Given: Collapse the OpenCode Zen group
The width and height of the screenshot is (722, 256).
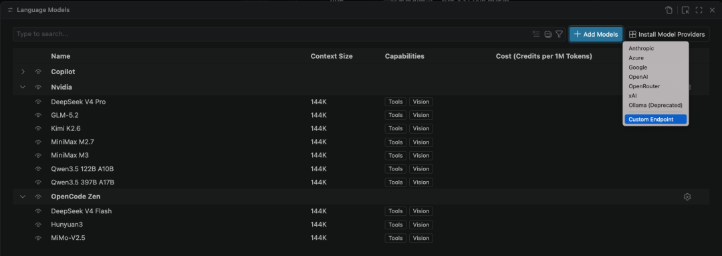Looking at the screenshot, I should pyautogui.click(x=23, y=197).
